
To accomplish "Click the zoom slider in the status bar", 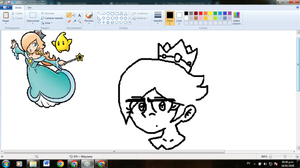I will coord(285,156).
